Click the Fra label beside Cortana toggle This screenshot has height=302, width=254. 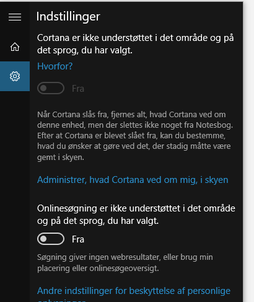pos(78,89)
